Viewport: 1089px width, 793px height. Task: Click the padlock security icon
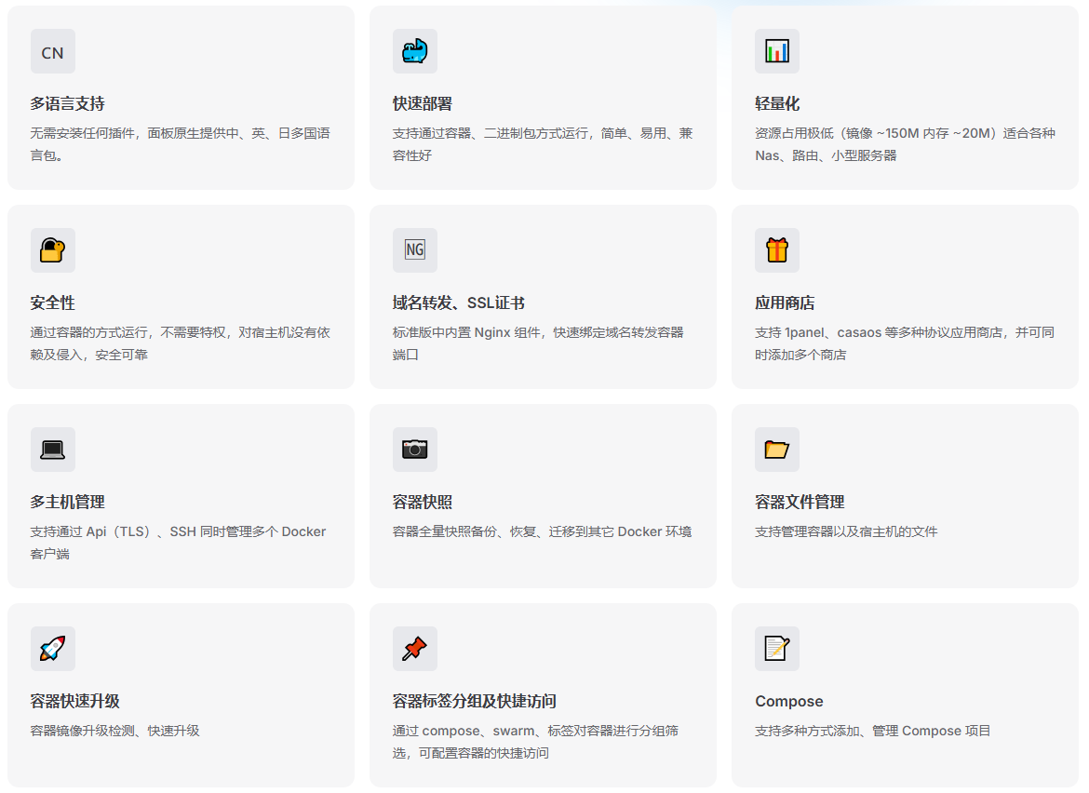(53, 250)
